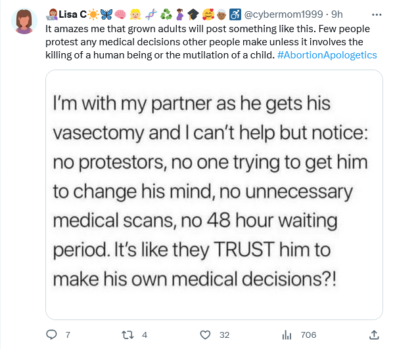The width and height of the screenshot is (393, 349).
Task: Click the wheelchair emoji in display name
Action: click(235, 14)
